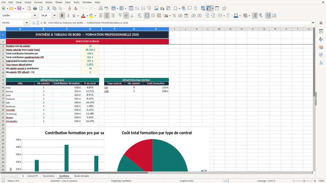This screenshot has width=326, height=183.
Task: Switch to the Mode d'emploi sheet tab
Action: (x=81, y=176)
